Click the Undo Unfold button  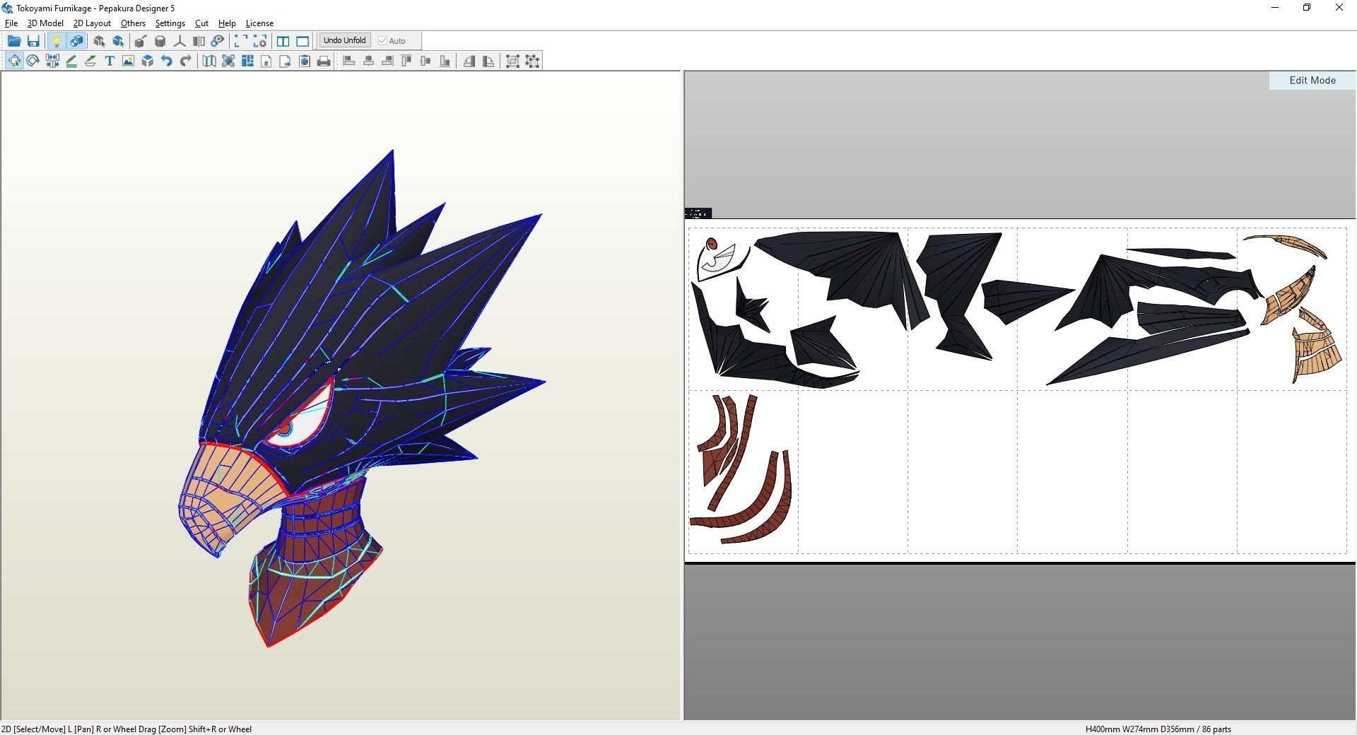click(x=344, y=40)
